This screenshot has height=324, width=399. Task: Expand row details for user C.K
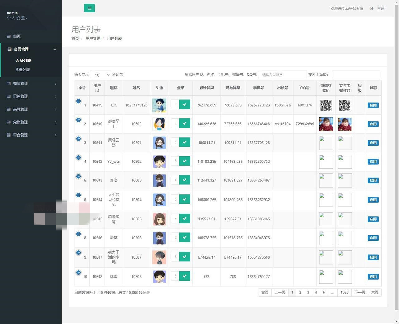pyautogui.click(x=79, y=101)
